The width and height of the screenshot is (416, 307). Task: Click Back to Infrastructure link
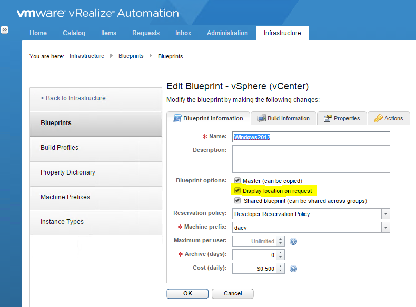click(73, 98)
